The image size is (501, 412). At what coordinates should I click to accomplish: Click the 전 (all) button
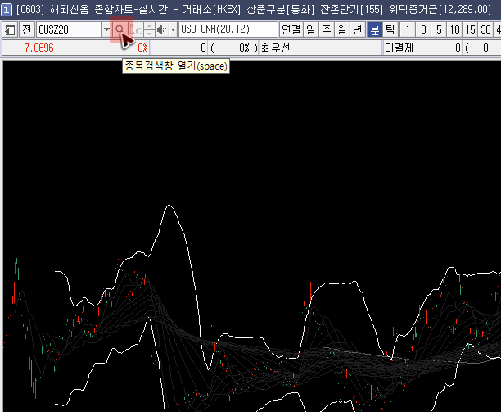point(26,30)
